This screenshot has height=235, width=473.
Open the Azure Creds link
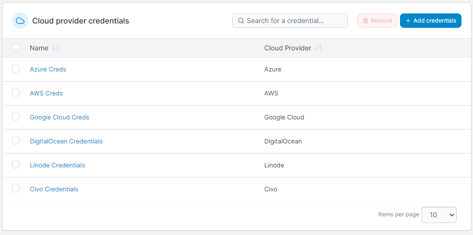(x=48, y=69)
